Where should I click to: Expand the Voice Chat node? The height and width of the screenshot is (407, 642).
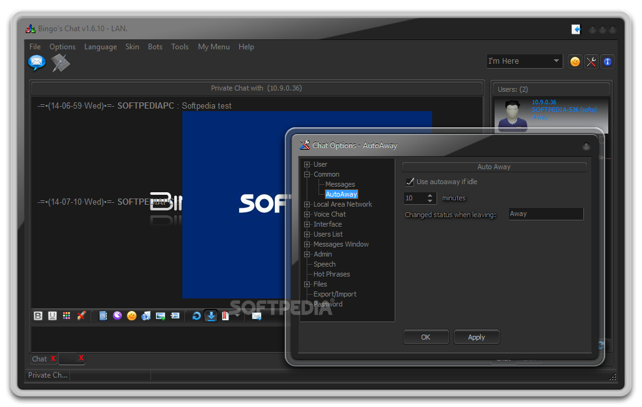[307, 214]
